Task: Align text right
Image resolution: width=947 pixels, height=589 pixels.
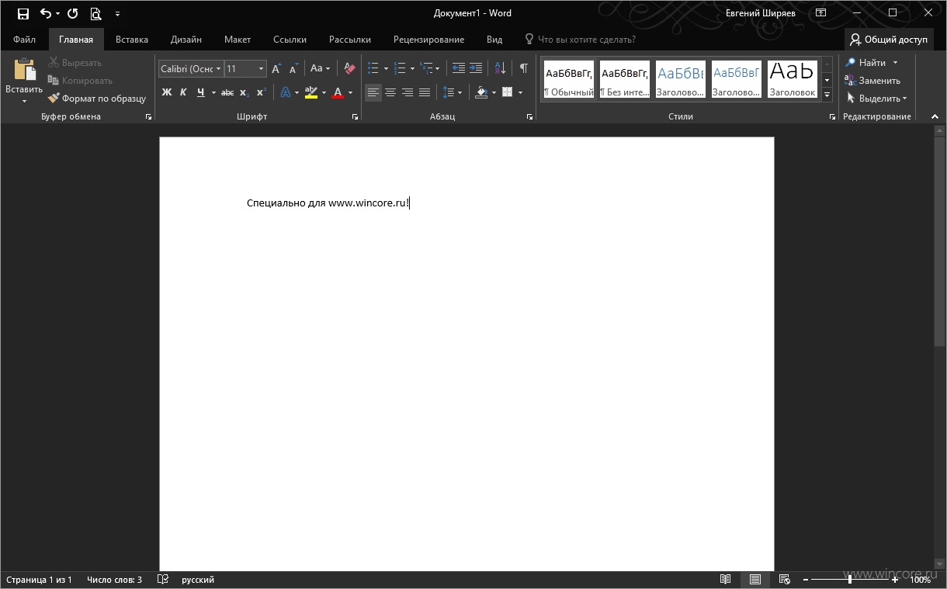Action: (x=408, y=92)
